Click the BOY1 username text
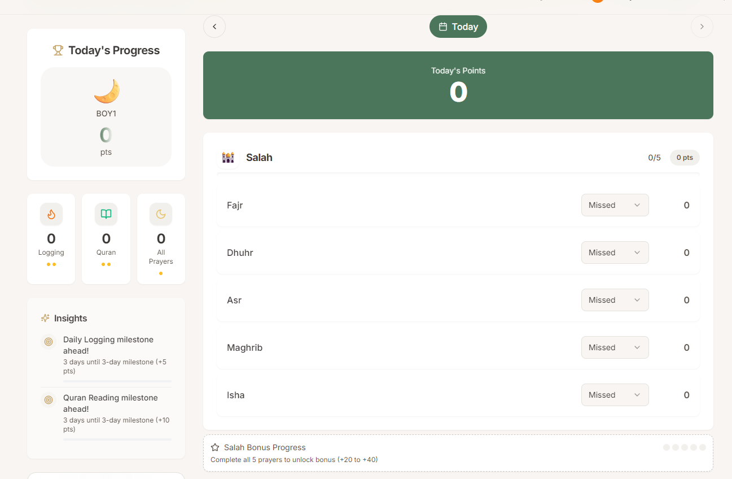This screenshot has height=479, width=732. (x=106, y=114)
